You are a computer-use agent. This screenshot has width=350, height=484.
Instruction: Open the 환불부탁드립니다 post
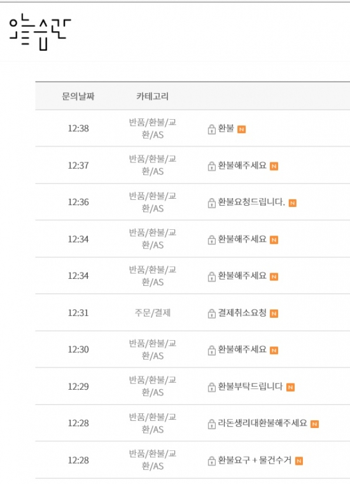coord(250,387)
